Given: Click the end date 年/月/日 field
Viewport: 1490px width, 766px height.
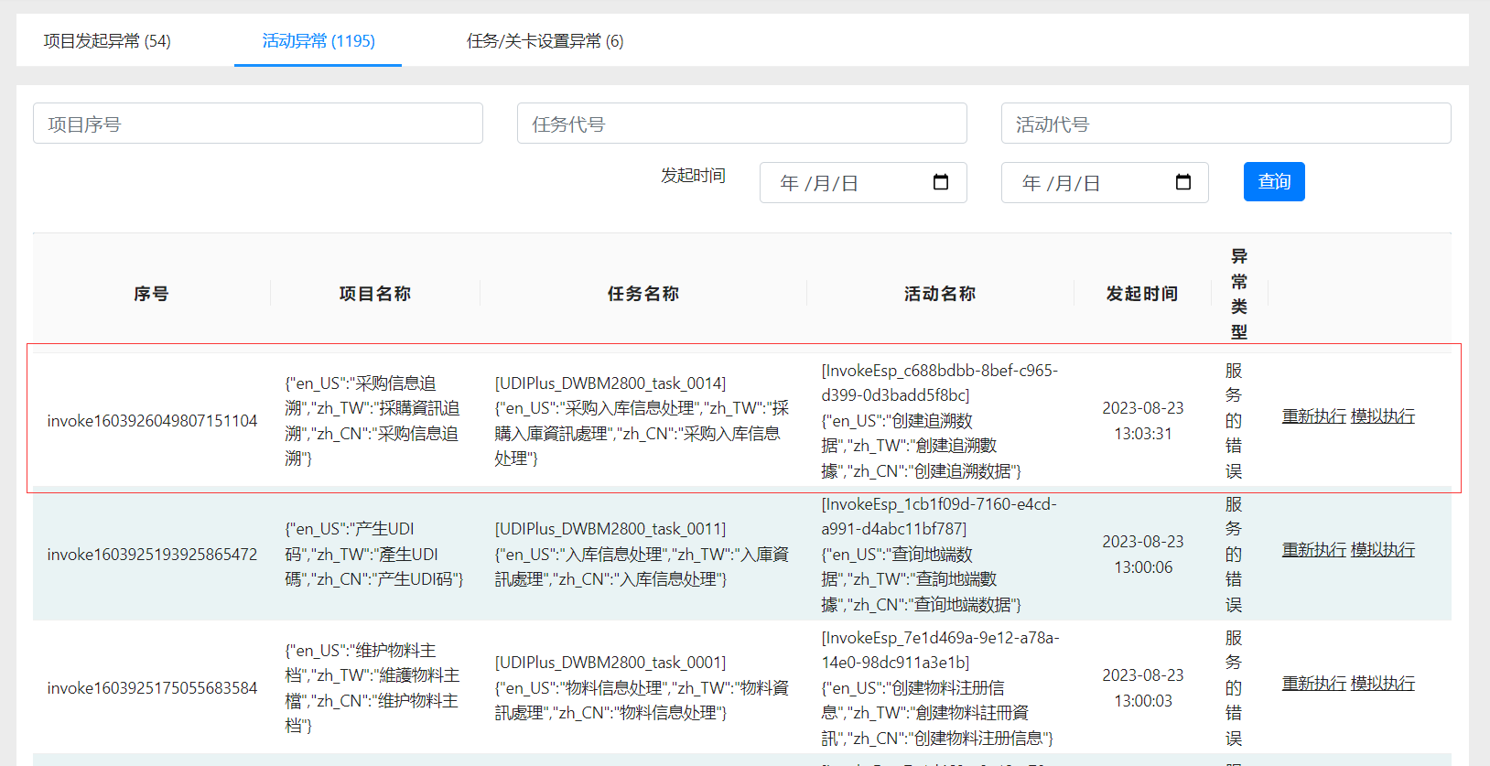Looking at the screenshot, I should click(1105, 183).
